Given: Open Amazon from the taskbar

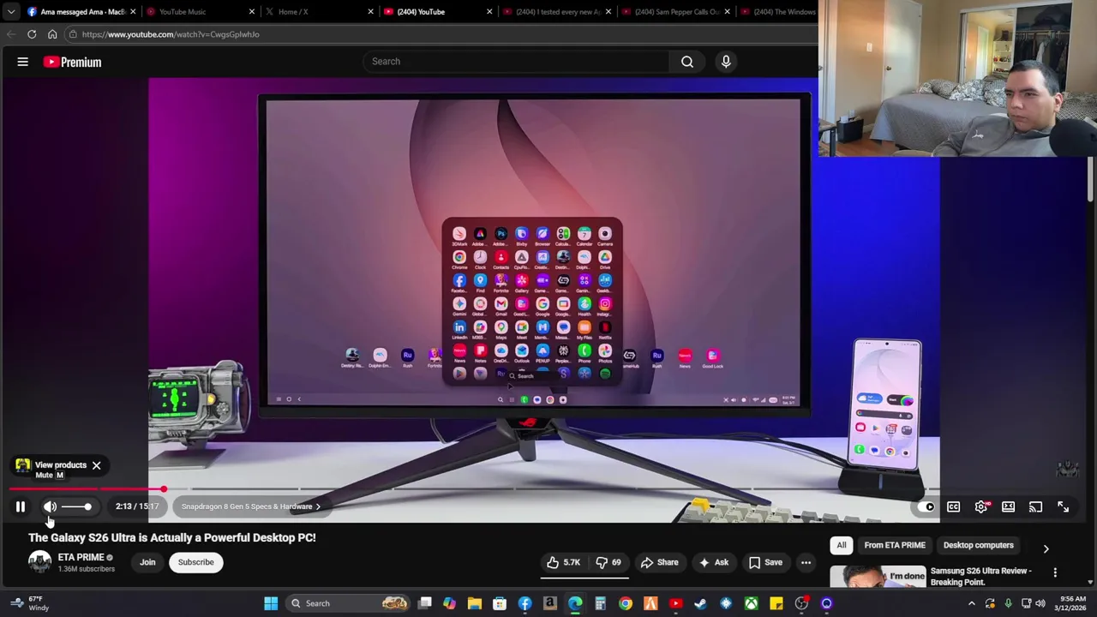Looking at the screenshot, I should [549, 603].
